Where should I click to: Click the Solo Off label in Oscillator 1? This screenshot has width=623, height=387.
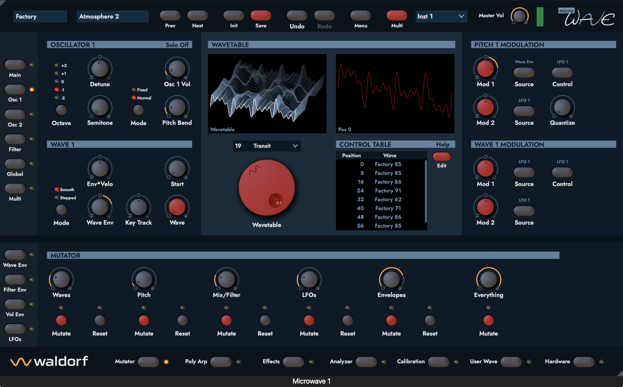177,45
